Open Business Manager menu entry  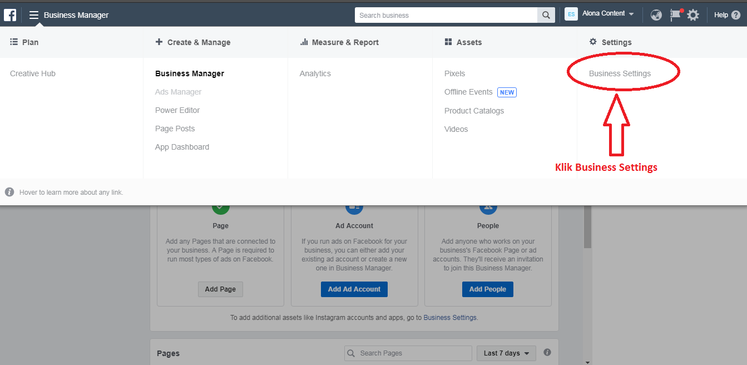pos(190,73)
